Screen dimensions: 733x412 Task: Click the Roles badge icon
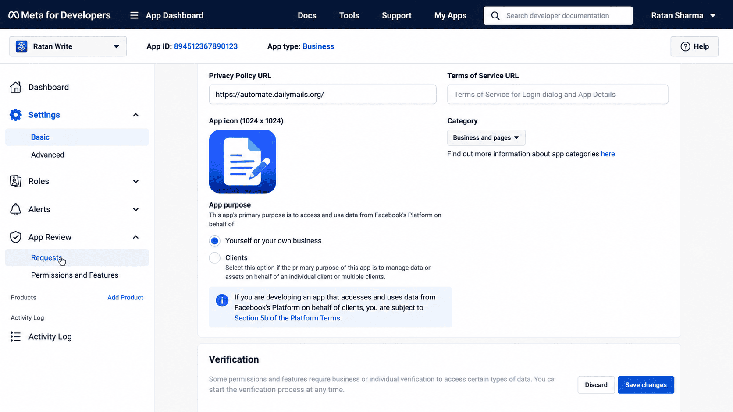pyautogui.click(x=16, y=181)
